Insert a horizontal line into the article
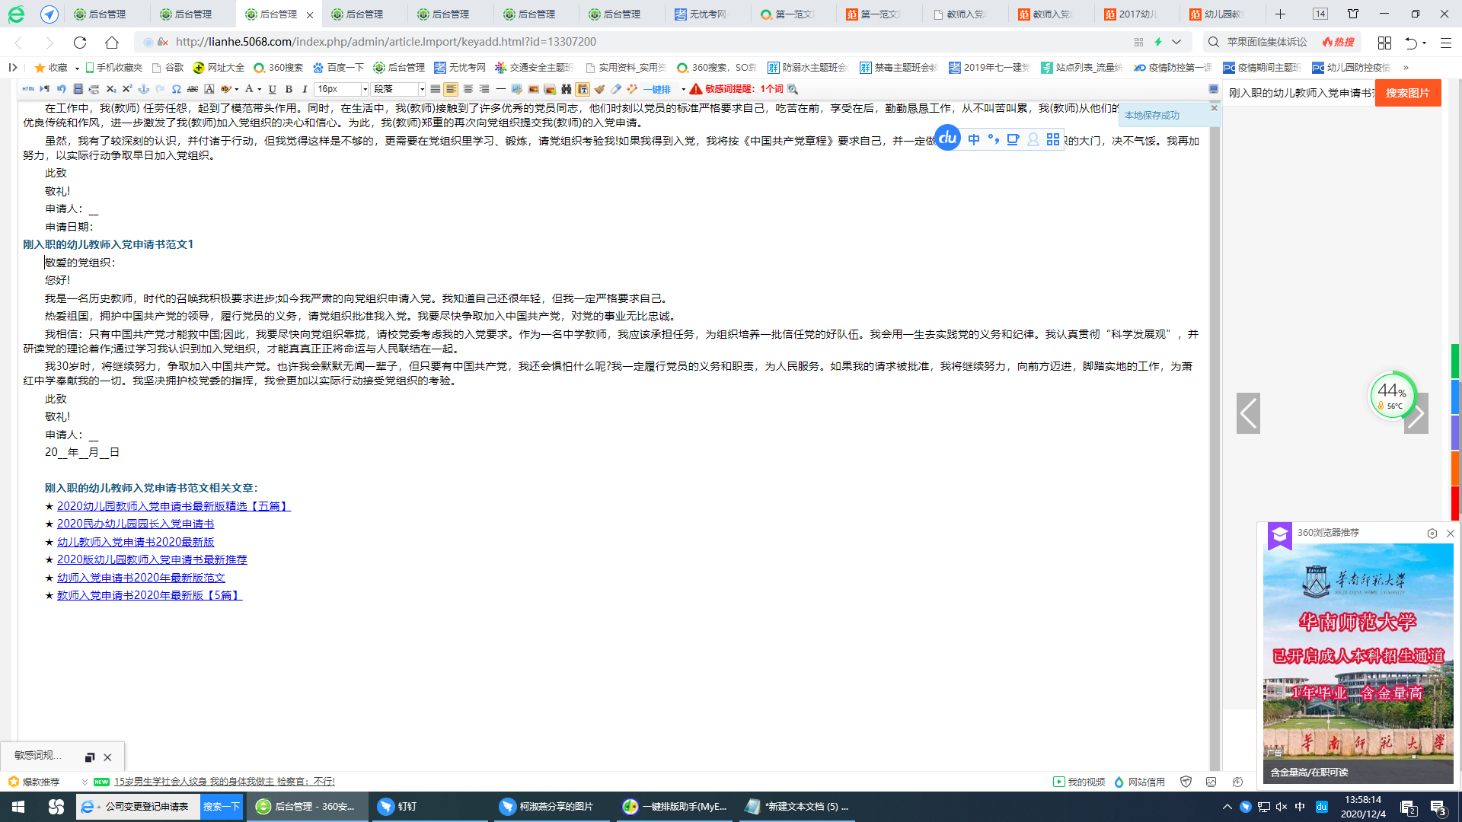Image resolution: width=1462 pixels, height=822 pixels. (x=500, y=89)
